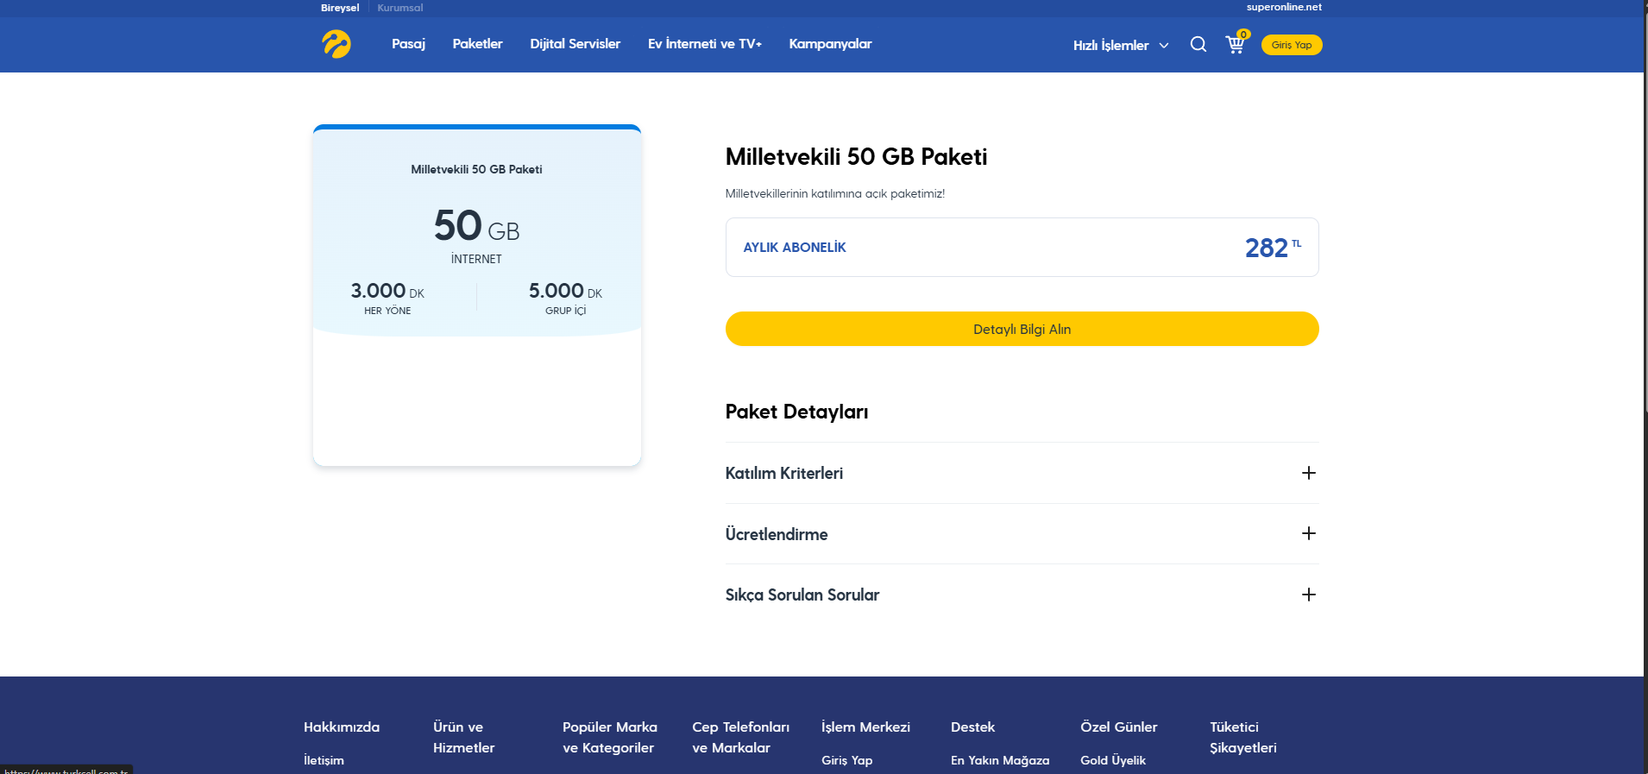Open the Paketler menu

(477, 44)
